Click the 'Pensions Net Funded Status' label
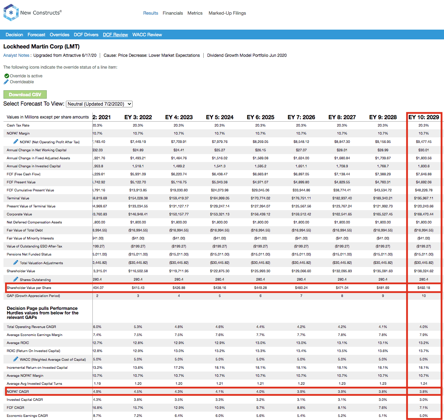Image resolution: width=444 pixels, height=420 pixels. click(x=29, y=254)
